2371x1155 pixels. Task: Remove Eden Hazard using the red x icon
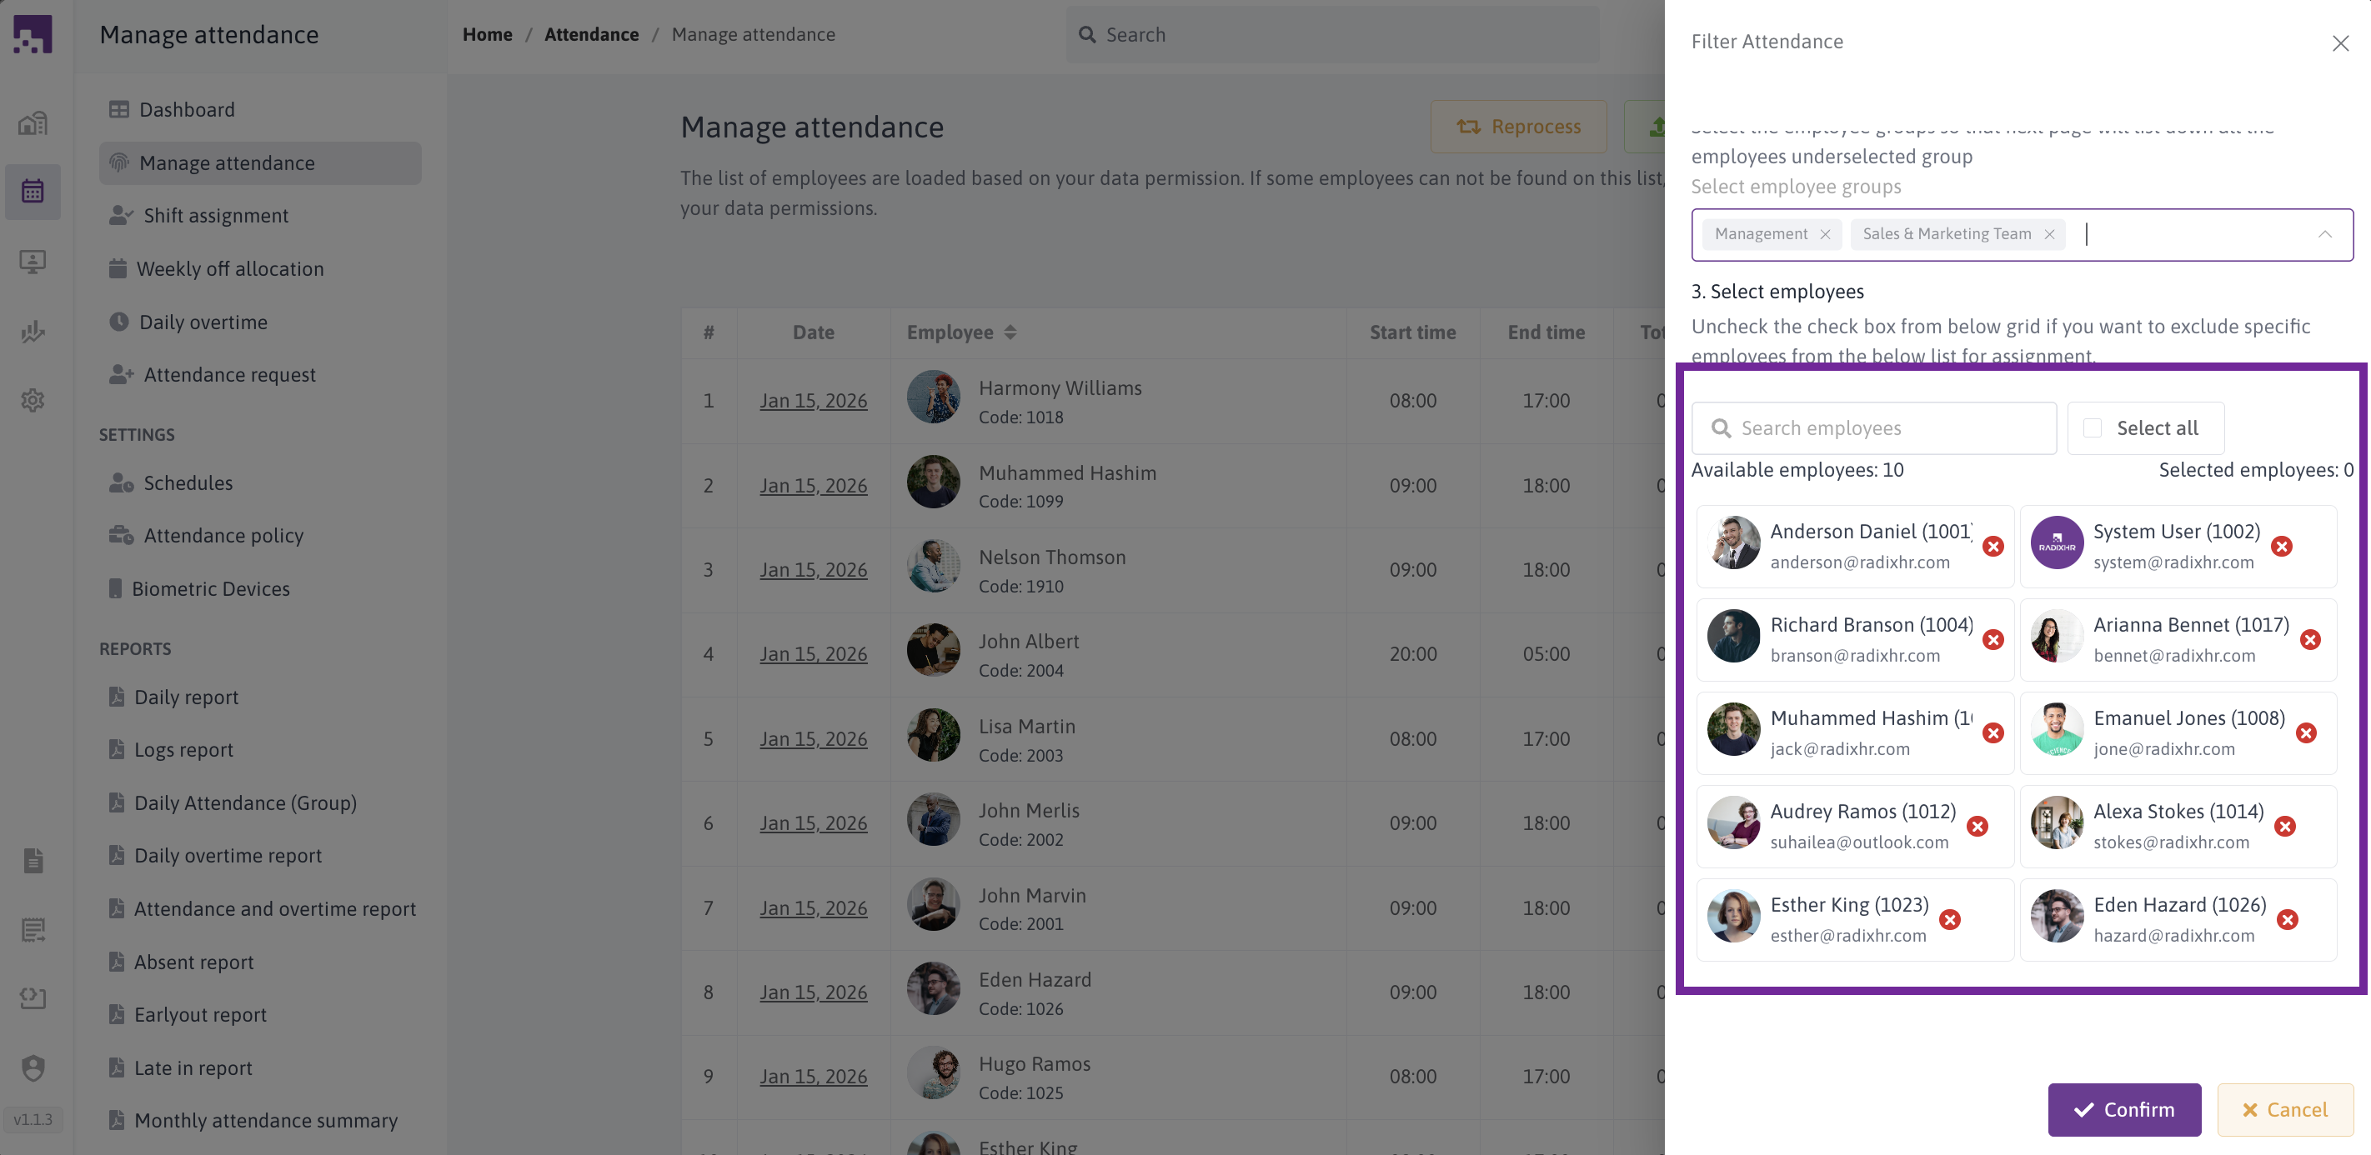tap(2289, 919)
